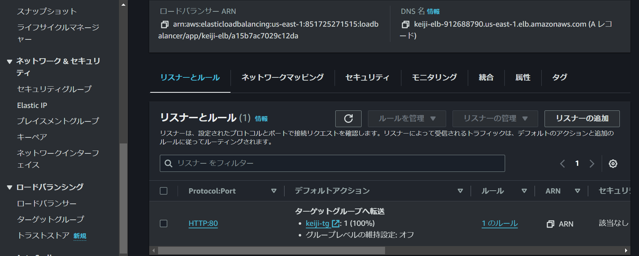Click ターゲットグループへ転送 action text
639x256 pixels.
coord(340,211)
